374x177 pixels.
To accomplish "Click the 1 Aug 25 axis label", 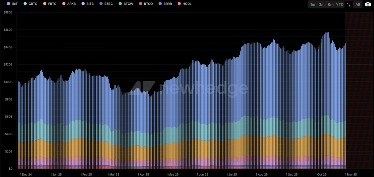I will (262, 174).
